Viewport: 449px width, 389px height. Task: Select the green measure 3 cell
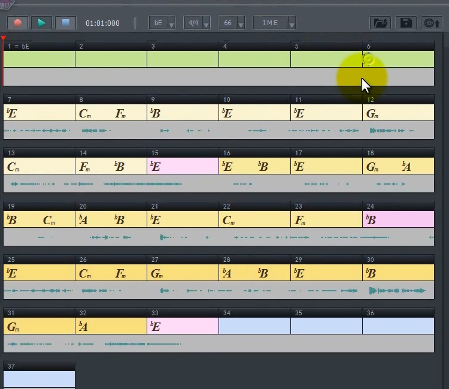pyautogui.click(x=183, y=59)
